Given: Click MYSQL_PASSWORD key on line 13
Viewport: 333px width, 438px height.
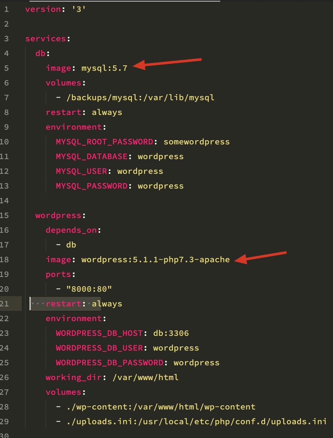Looking at the screenshot, I should coord(92,186).
